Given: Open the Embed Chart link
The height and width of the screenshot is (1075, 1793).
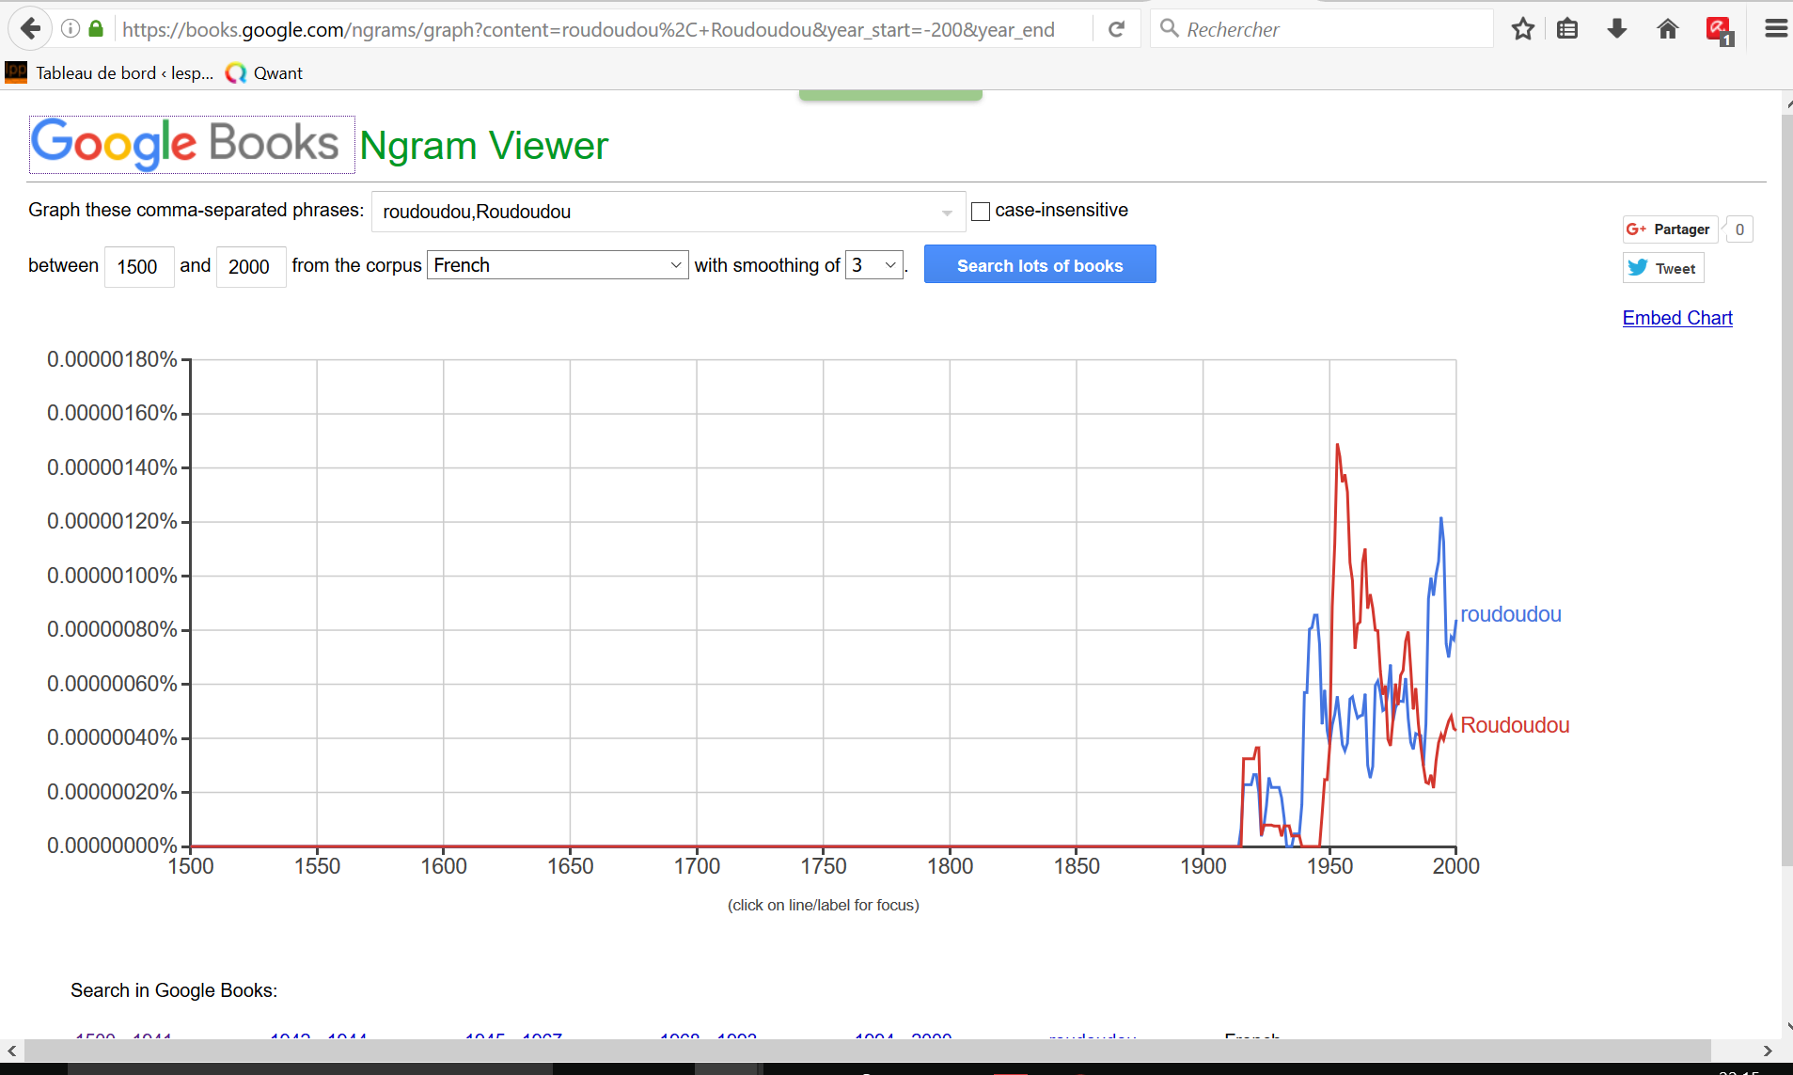Looking at the screenshot, I should click(1676, 318).
